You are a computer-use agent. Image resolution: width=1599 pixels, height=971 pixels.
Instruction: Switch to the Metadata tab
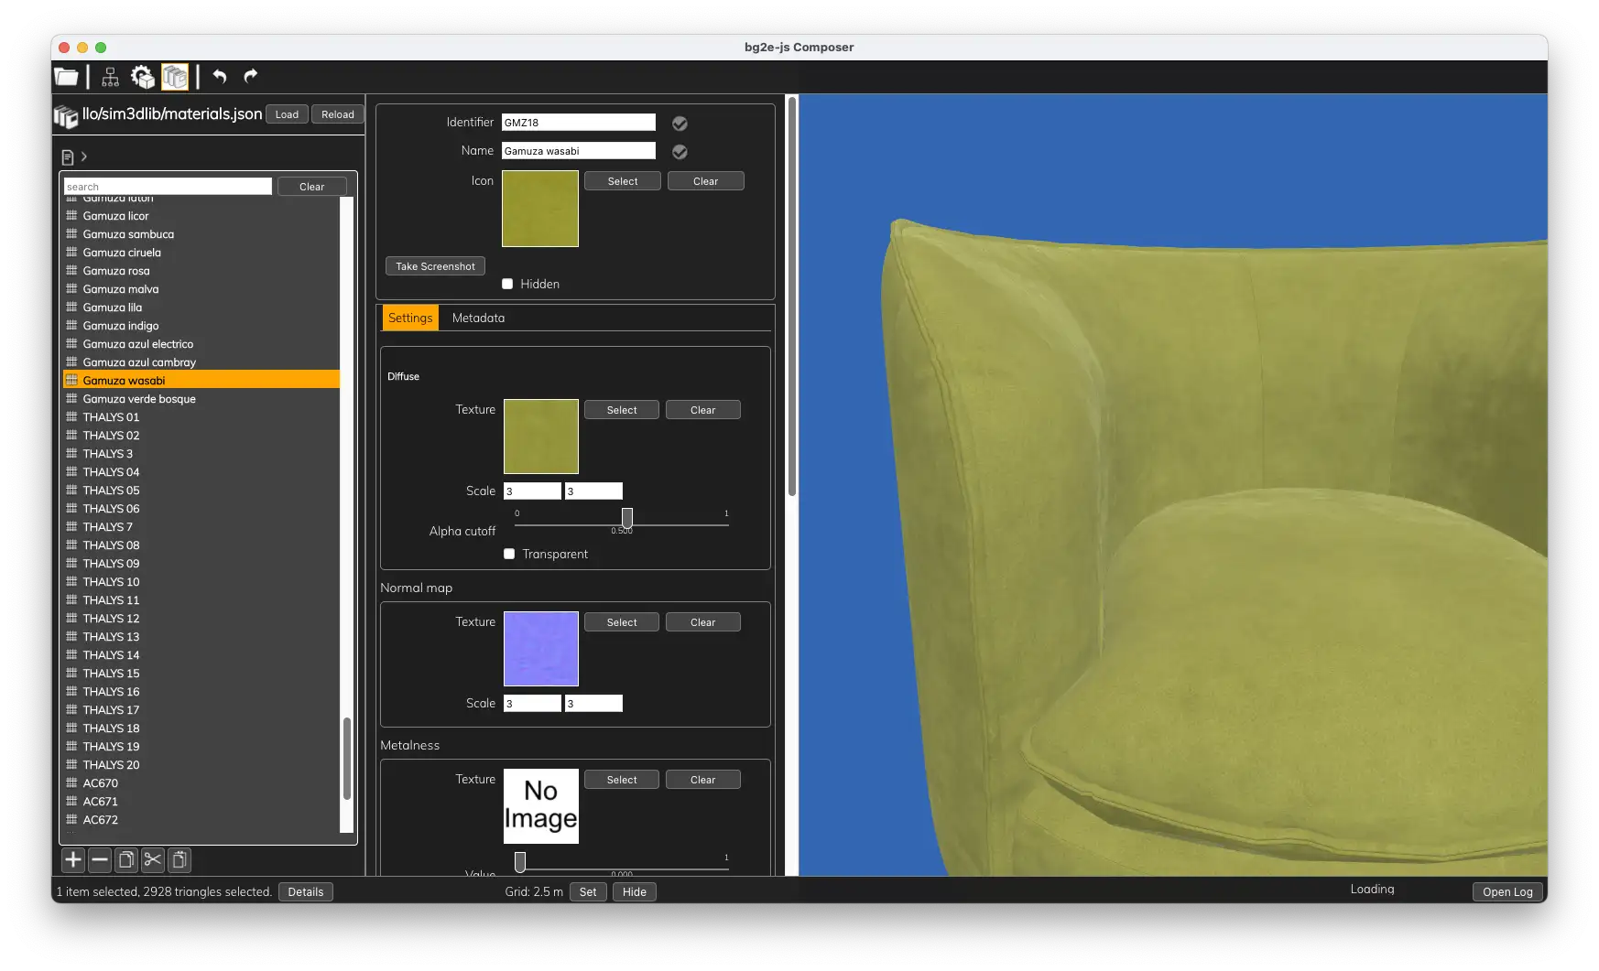click(478, 318)
